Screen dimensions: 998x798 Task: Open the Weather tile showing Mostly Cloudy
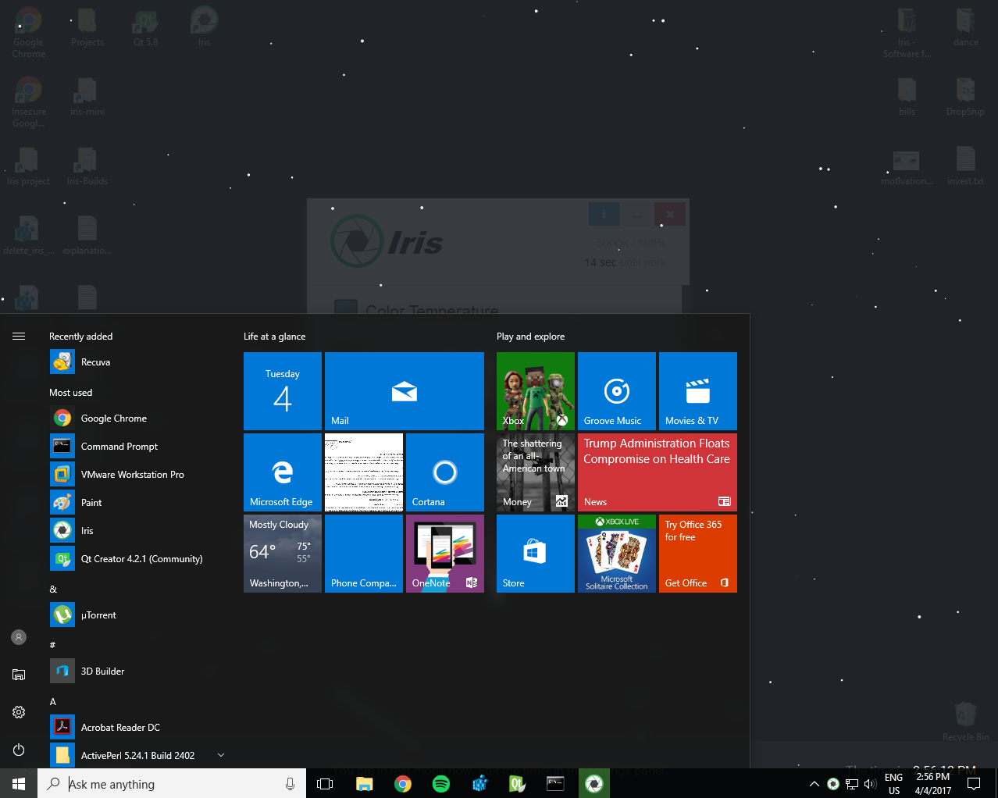[283, 554]
